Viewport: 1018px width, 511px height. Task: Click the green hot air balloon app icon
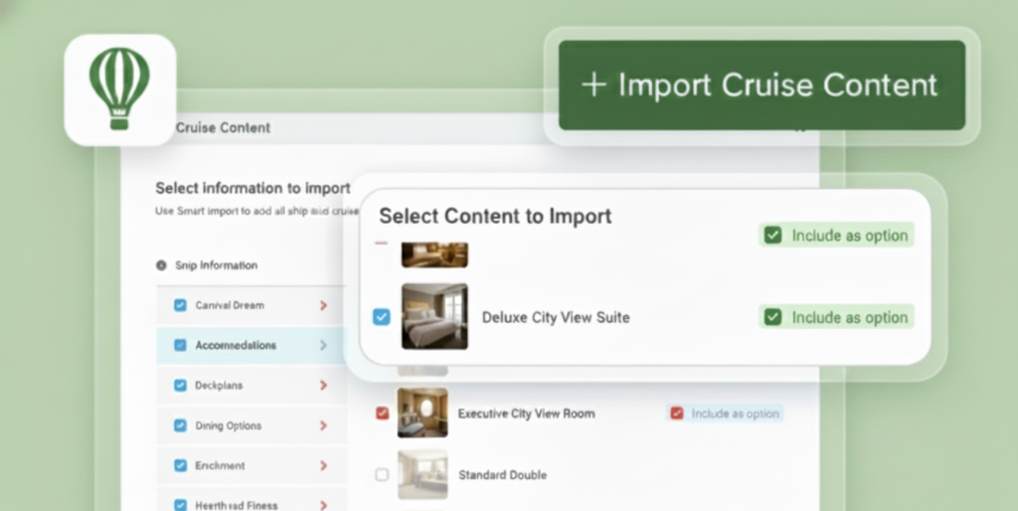pos(119,88)
